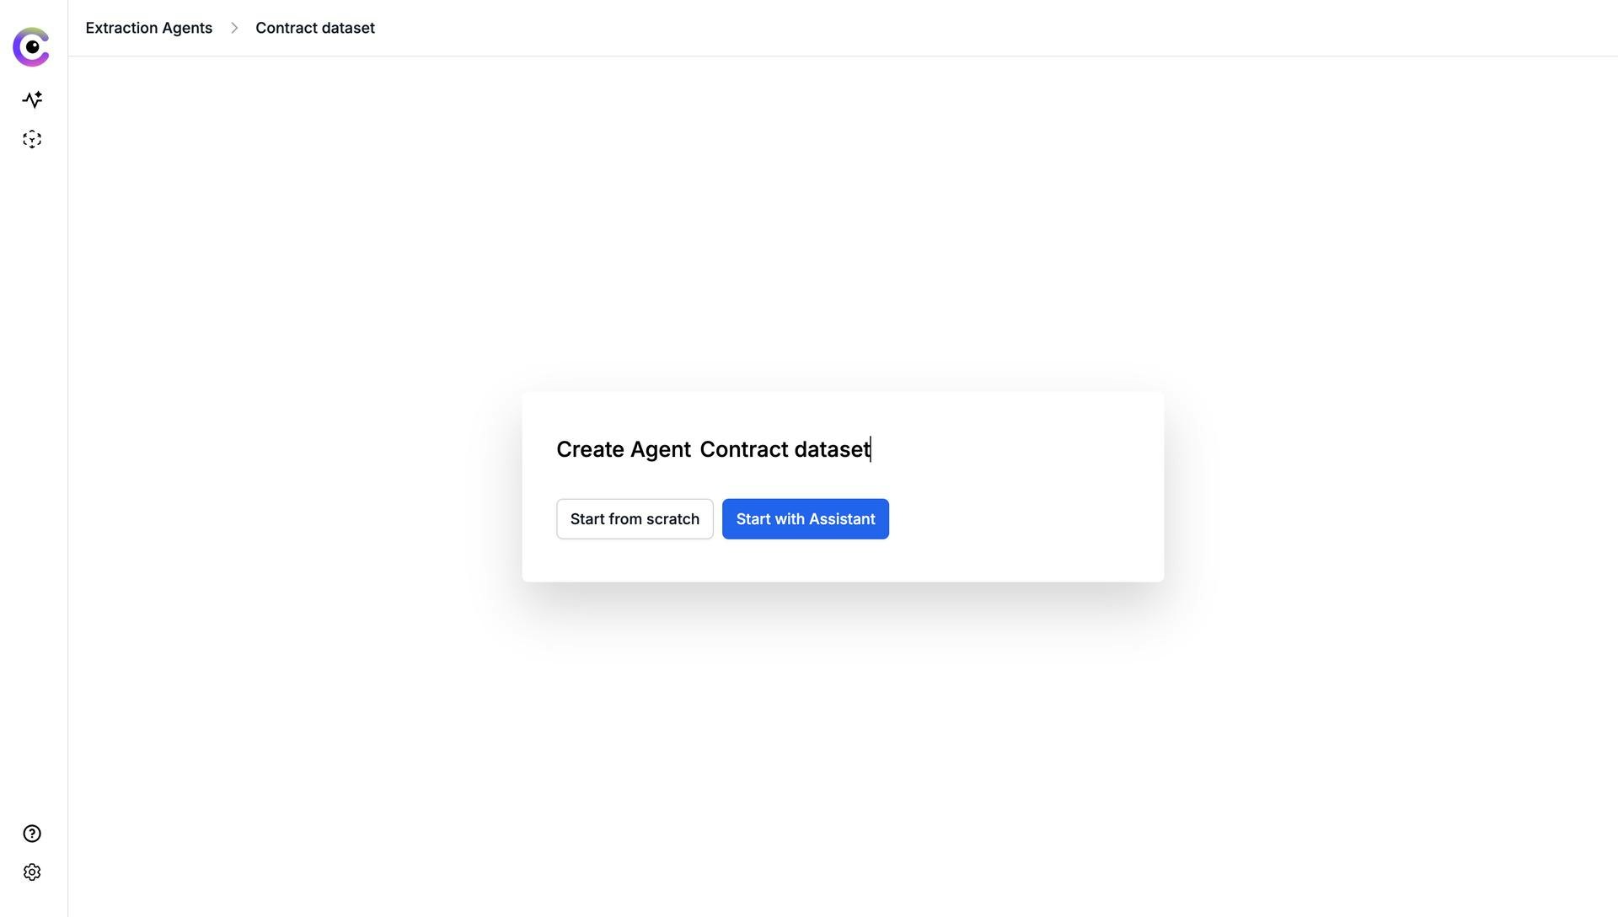Open the help question mark icon
Image resolution: width=1618 pixels, height=917 pixels.
point(32,834)
